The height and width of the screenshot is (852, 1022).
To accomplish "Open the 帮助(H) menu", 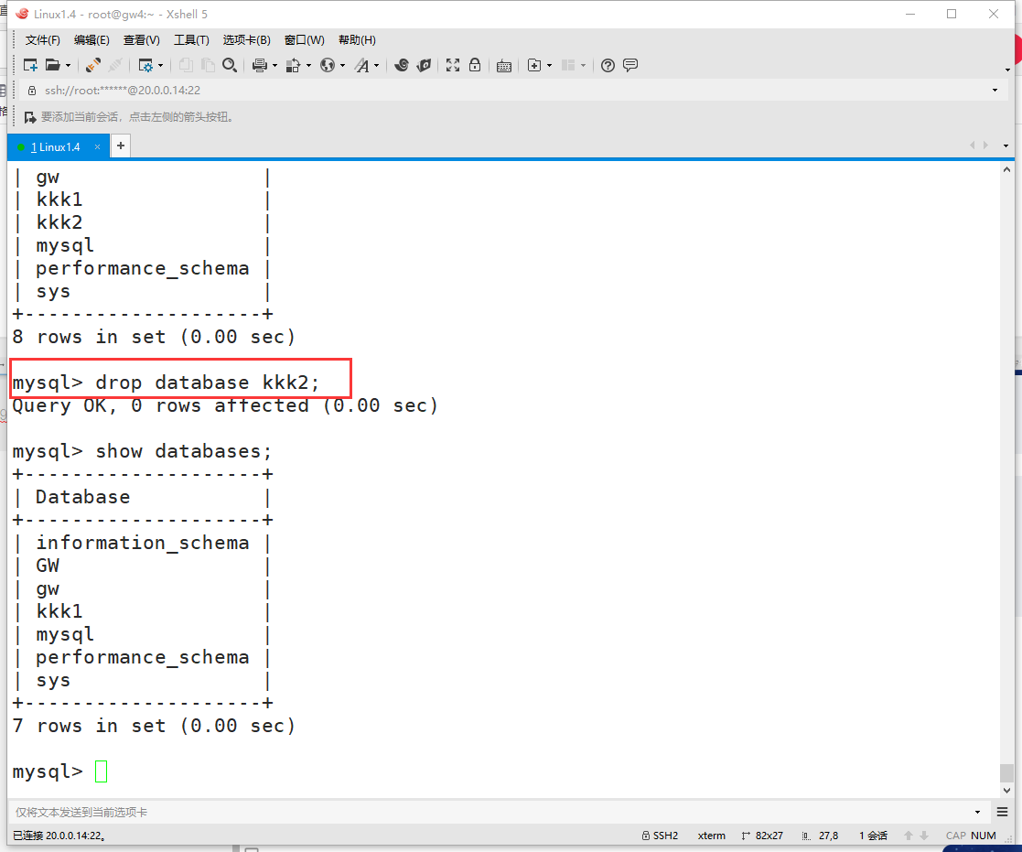I will [357, 40].
